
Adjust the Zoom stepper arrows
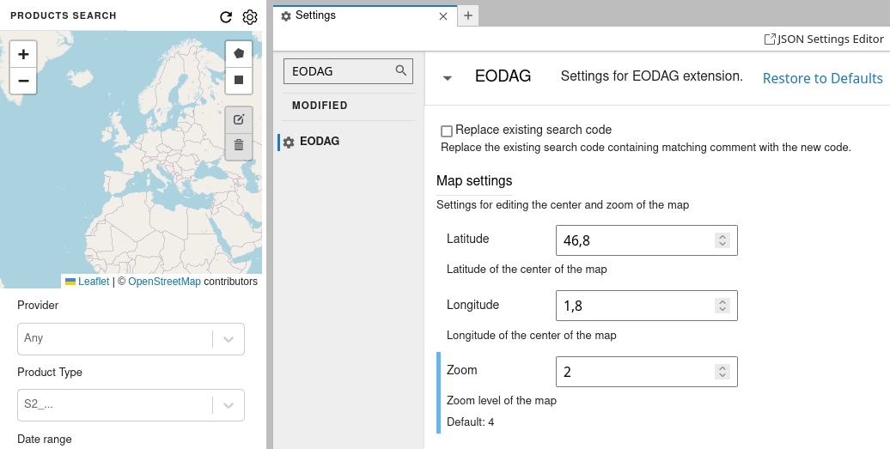722,372
